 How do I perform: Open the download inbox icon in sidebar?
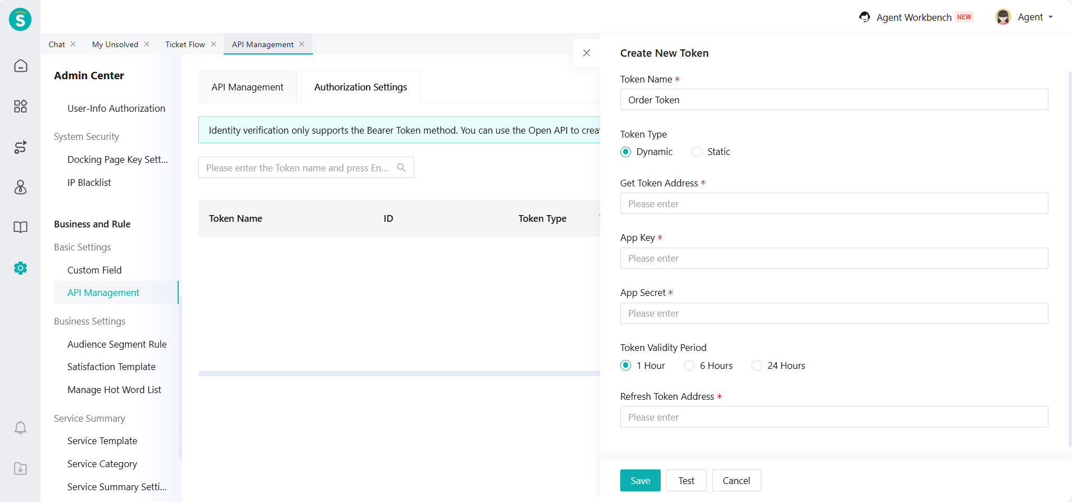[x=20, y=468]
